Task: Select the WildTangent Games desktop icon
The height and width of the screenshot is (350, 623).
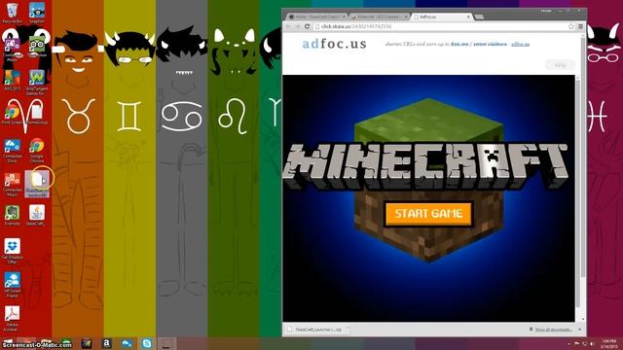Action: [37, 82]
